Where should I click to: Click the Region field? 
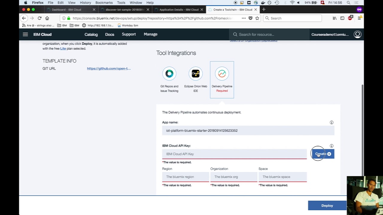click(x=186, y=177)
